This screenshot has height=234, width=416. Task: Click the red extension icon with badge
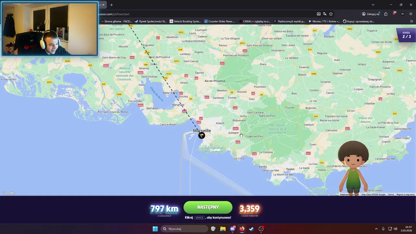click(394, 14)
